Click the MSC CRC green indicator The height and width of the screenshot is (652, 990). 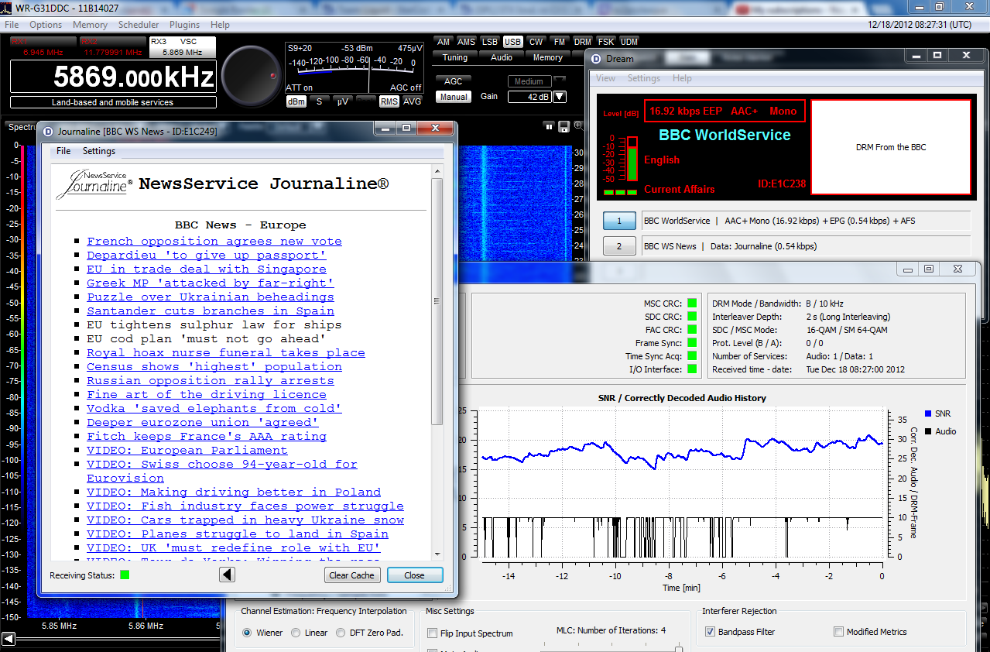point(692,304)
